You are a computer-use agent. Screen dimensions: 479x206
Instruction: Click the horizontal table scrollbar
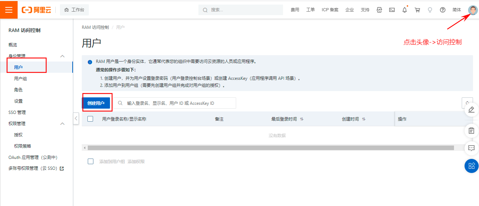pos(270,148)
